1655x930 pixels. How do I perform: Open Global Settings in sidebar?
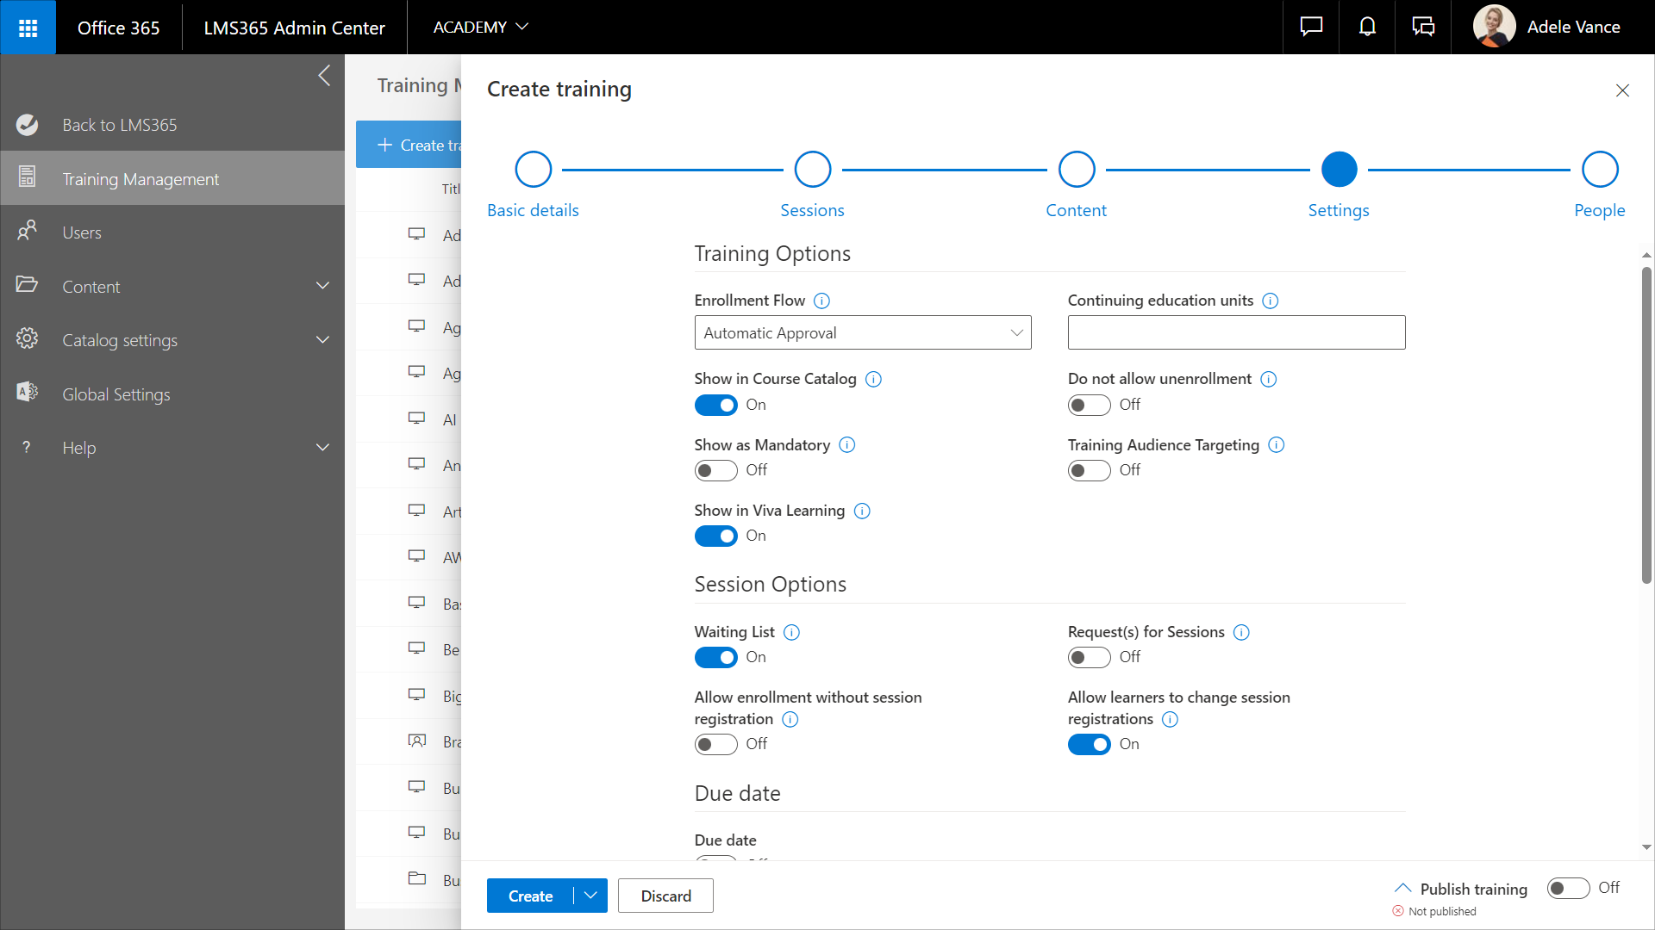(116, 394)
